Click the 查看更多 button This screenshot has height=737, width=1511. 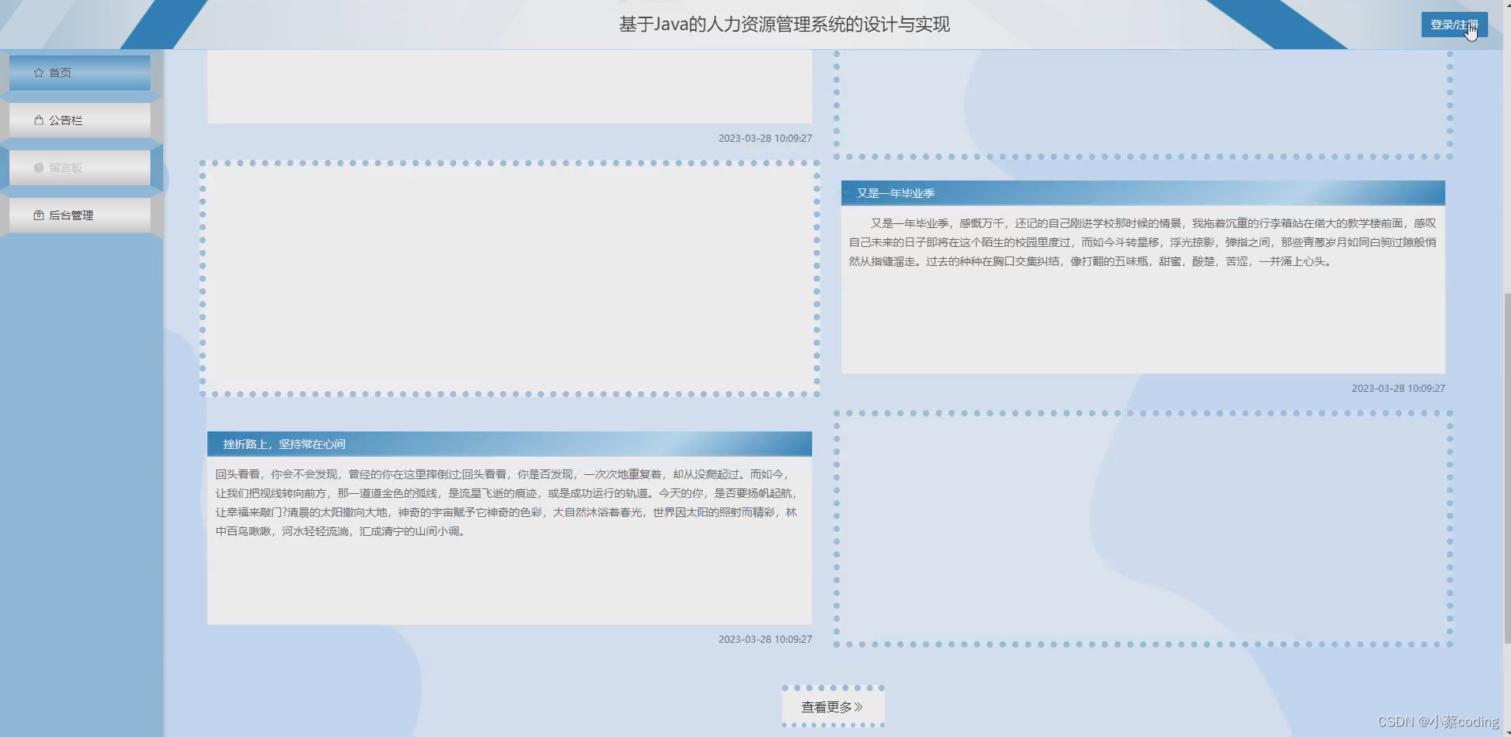(x=833, y=707)
